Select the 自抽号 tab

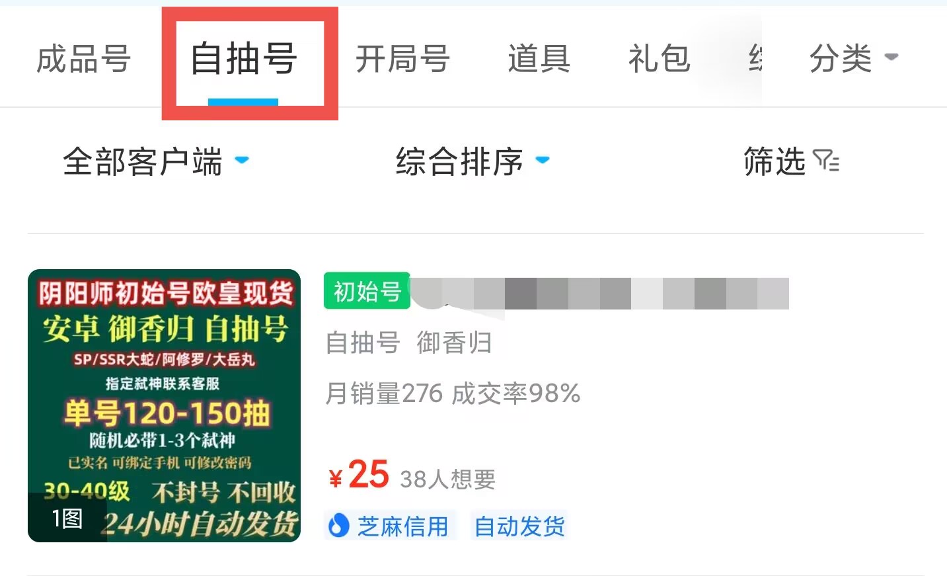(244, 58)
